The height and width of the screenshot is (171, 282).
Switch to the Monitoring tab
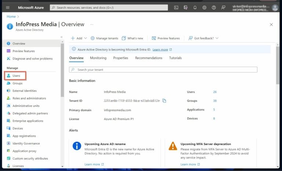98,58
